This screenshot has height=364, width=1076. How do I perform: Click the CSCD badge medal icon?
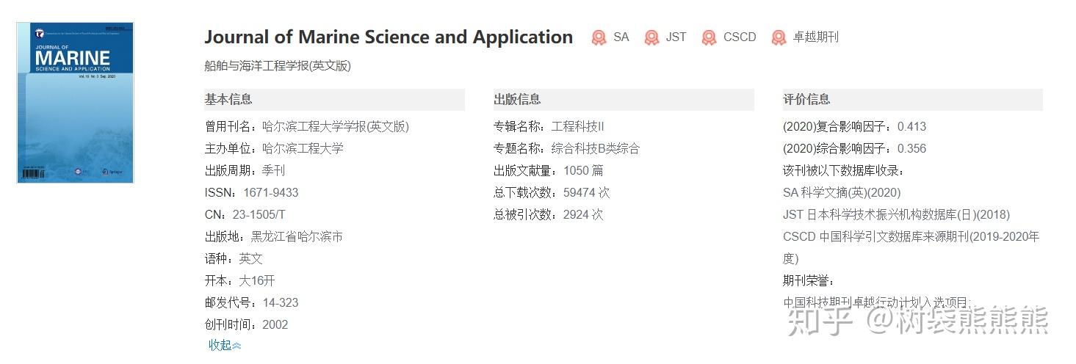click(x=709, y=37)
